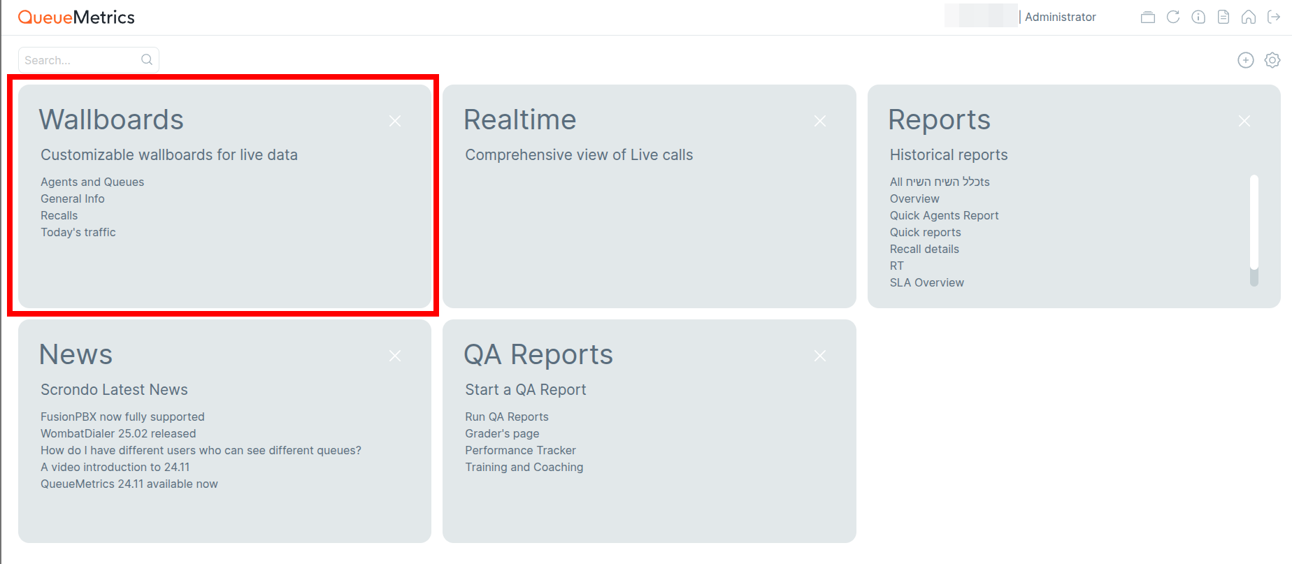Close the Realtime card
Screen dimensions: 1292x564
coord(820,122)
